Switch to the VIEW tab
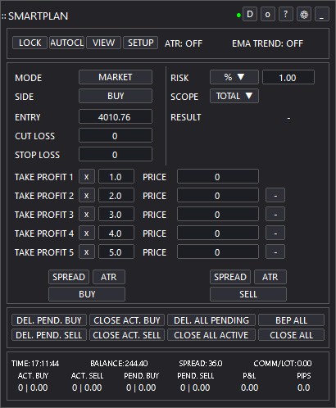Screen dimensions: 336x408 (x=103, y=43)
